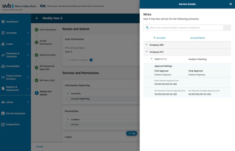Screen dimensions: 235x151
Task: Click the search magnifier icon
Action: coord(147,28)
